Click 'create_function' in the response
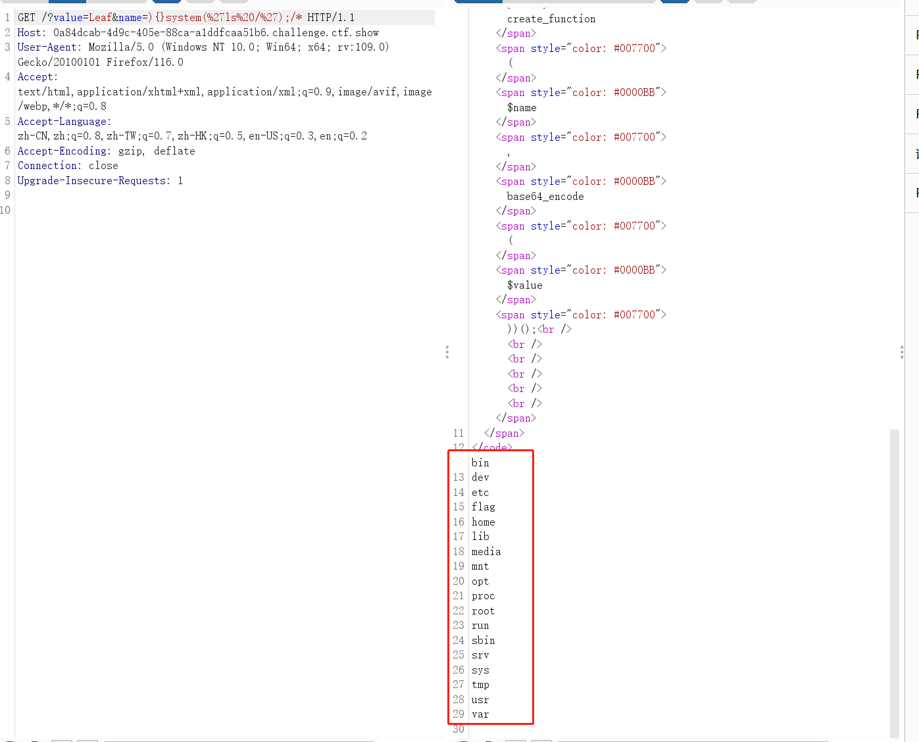Screen dimensions: 919x742 551,19
